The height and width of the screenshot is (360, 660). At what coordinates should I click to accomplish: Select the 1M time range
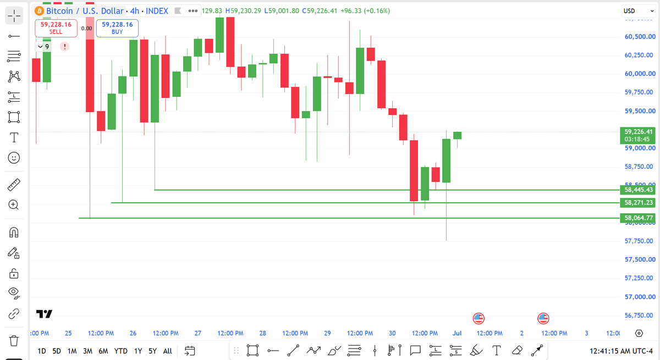tap(72, 351)
